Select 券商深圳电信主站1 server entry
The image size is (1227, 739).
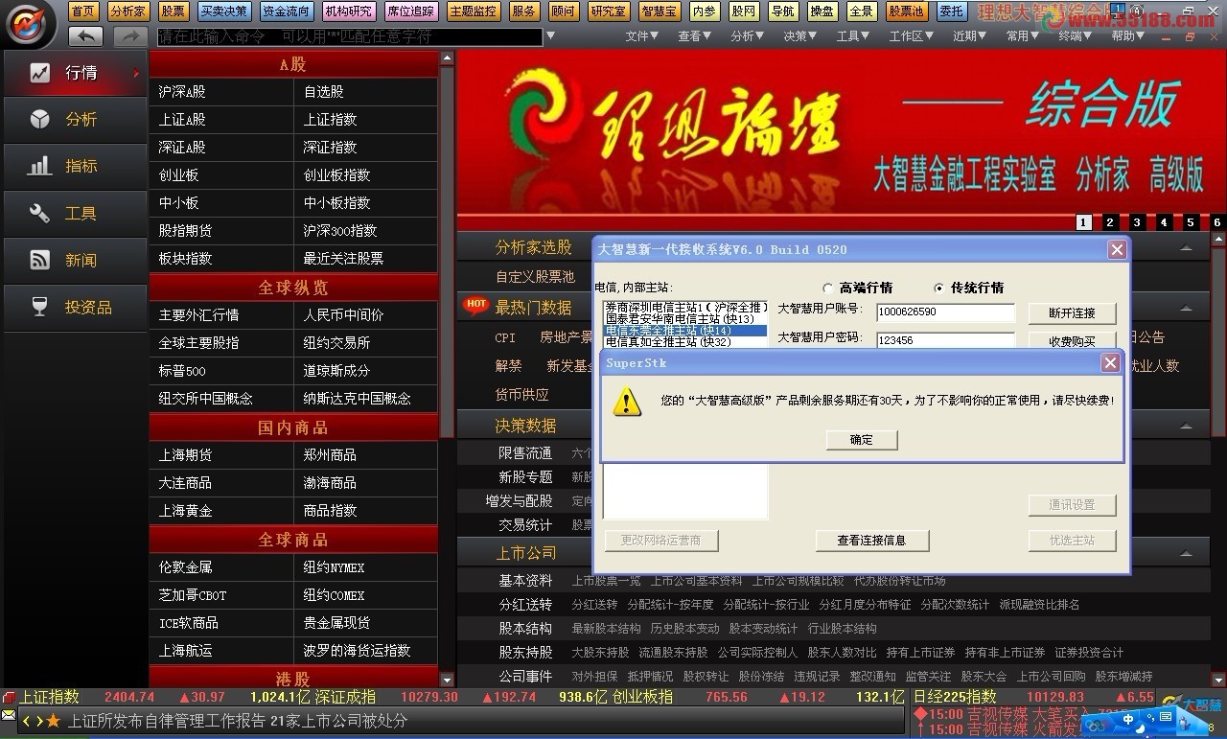click(685, 307)
